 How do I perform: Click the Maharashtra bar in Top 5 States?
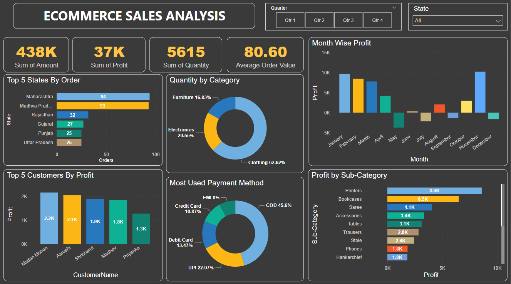(103, 96)
